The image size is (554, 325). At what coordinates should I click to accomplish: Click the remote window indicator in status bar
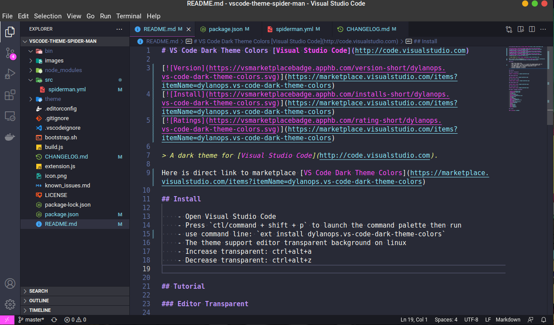click(x=7, y=319)
